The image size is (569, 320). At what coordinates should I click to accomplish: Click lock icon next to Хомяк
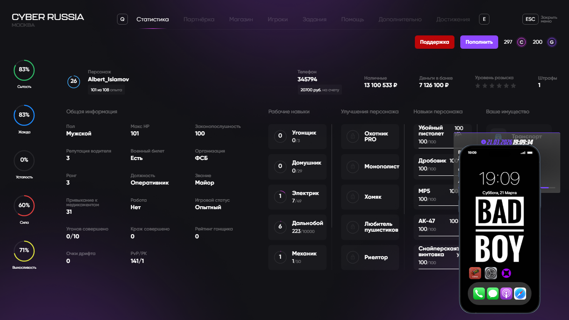click(x=353, y=197)
